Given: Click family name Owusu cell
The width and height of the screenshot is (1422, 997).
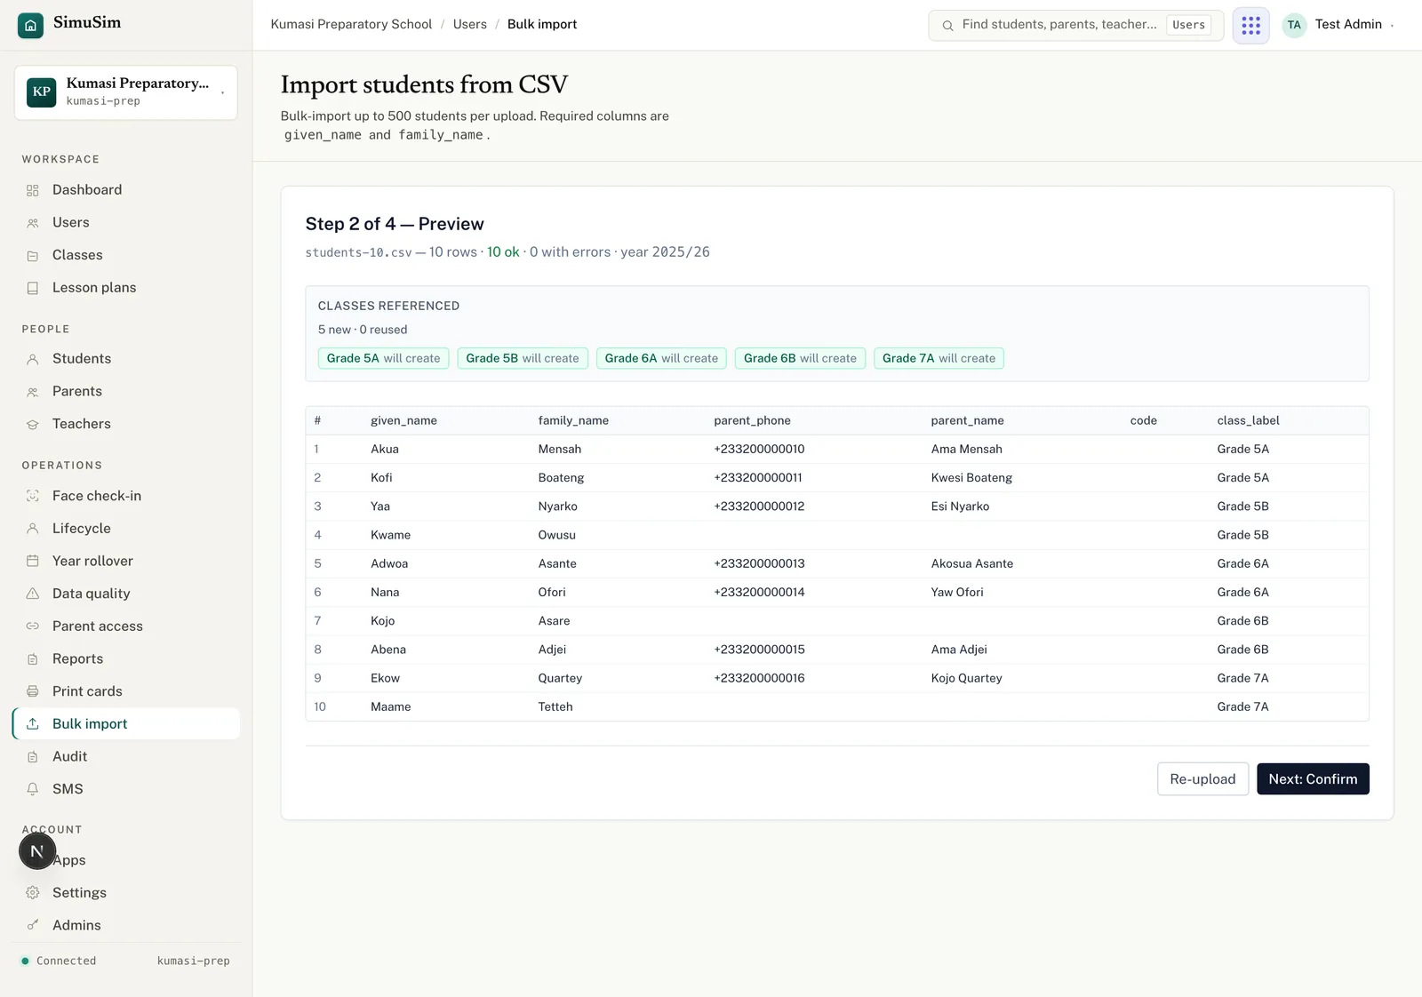Looking at the screenshot, I should coord(556,535).
